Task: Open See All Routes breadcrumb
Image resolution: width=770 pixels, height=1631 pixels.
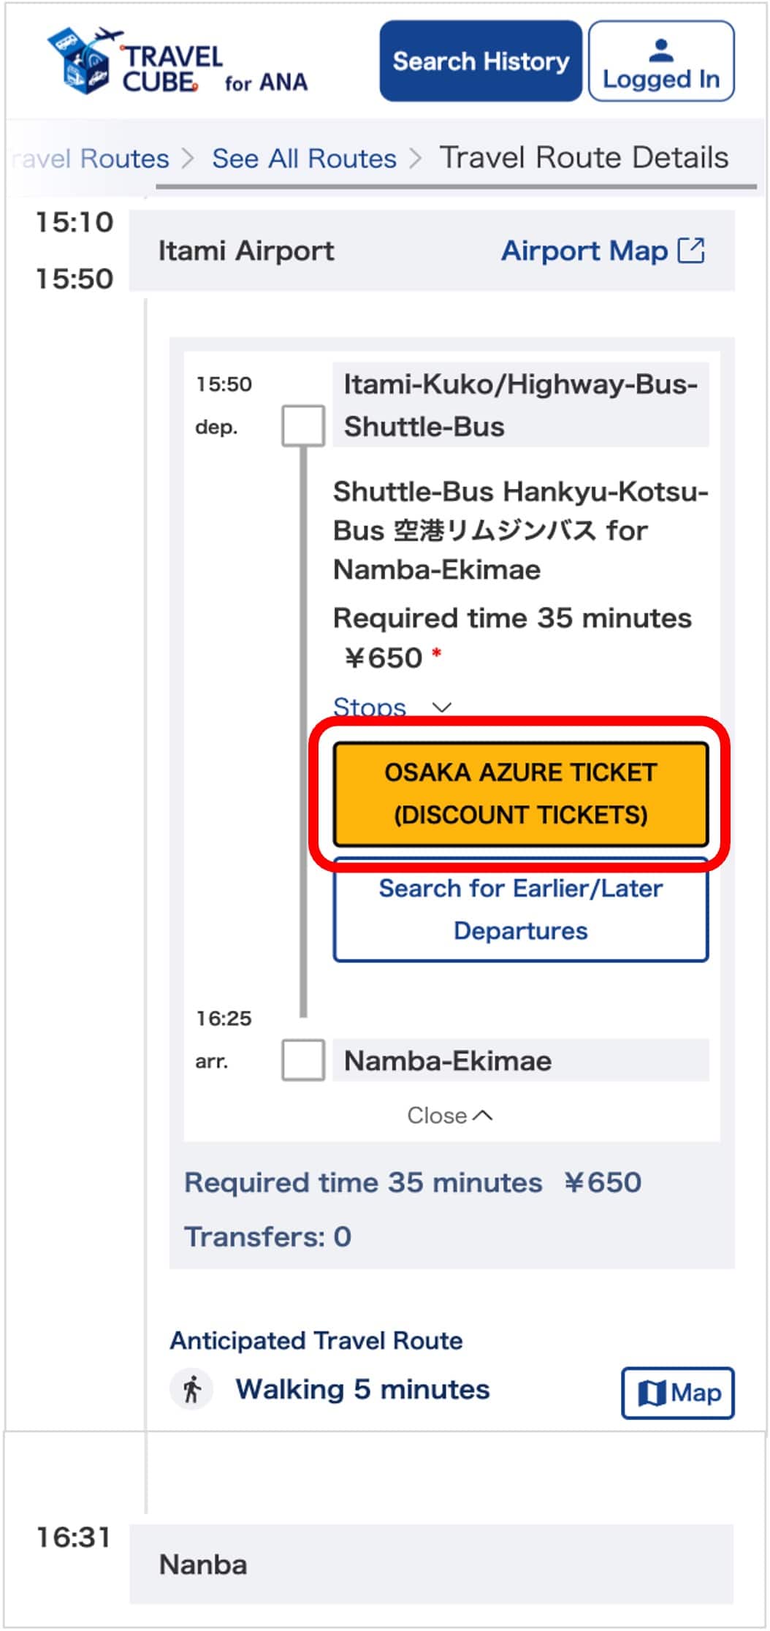Action: point(304,159)
